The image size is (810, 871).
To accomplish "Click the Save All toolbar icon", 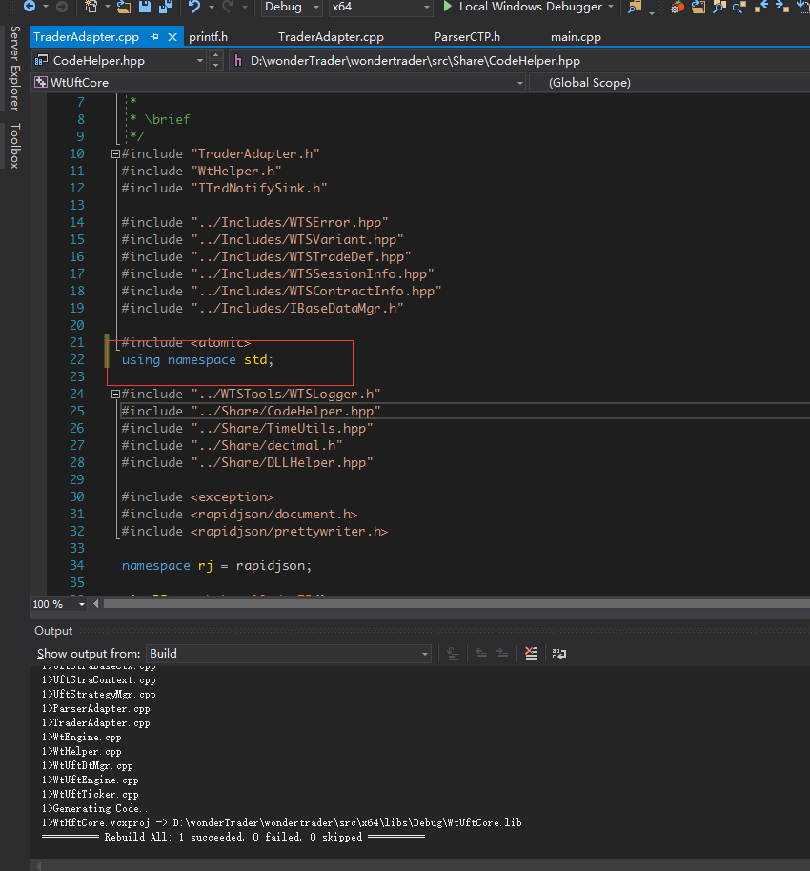I will [x=165, y=8].
